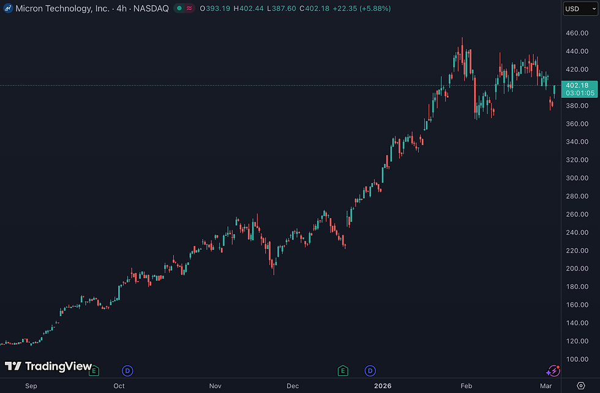Image resolution: width=600 pixels, height=393 pixels.
Task: Click the 160.00 price axis label
Action: tap(577, 305)
